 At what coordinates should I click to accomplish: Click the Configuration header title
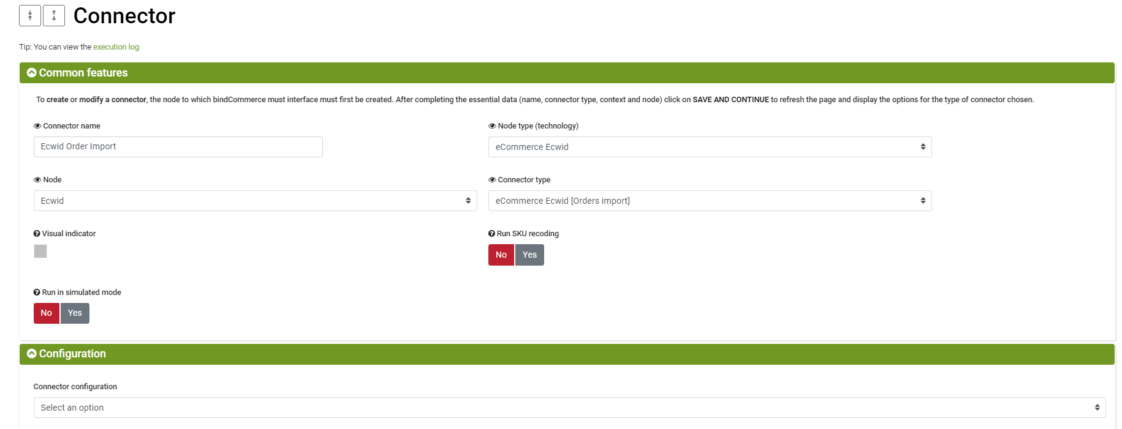(72, 354)
